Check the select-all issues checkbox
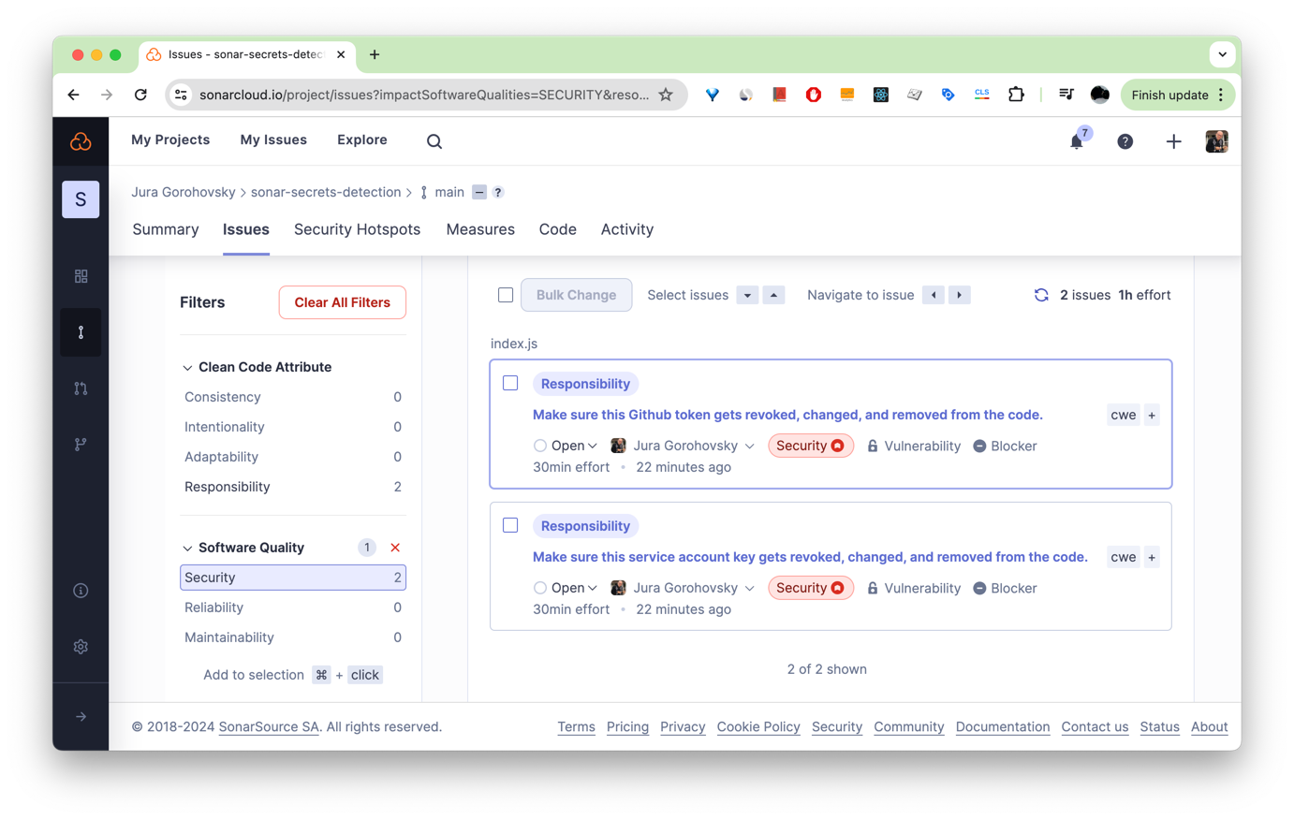The width and height of the screenshot is (1294, 820). coord(506,294)
